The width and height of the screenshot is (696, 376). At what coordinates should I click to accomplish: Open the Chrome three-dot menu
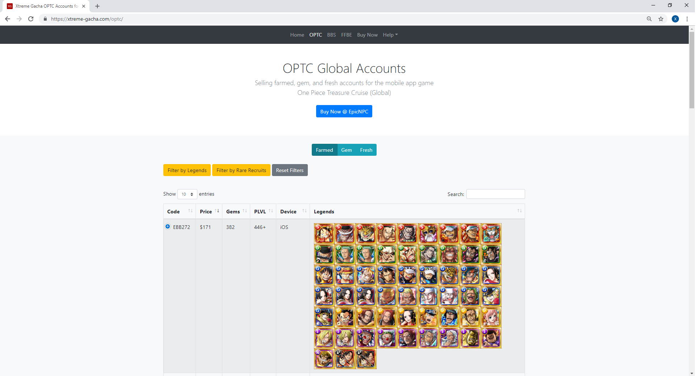pyautogui.click(x=687, y=19)
